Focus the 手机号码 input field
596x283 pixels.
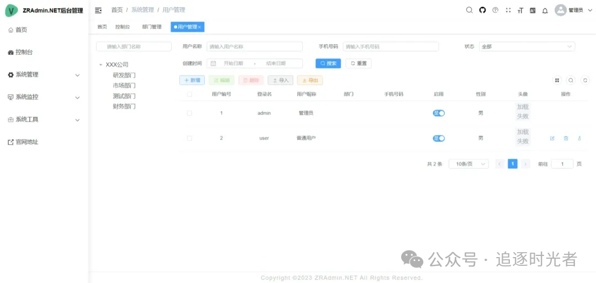[x=391, y=47]
